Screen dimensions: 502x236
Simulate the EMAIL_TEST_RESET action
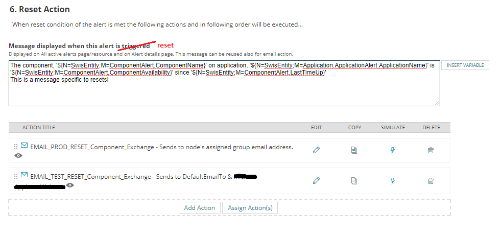coord(393,181)
